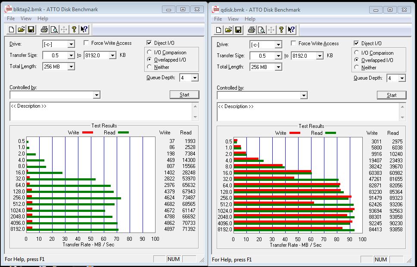Open the View menu in blktap2 window
This screenshot has width=417, height=267.
click(26, 19)
